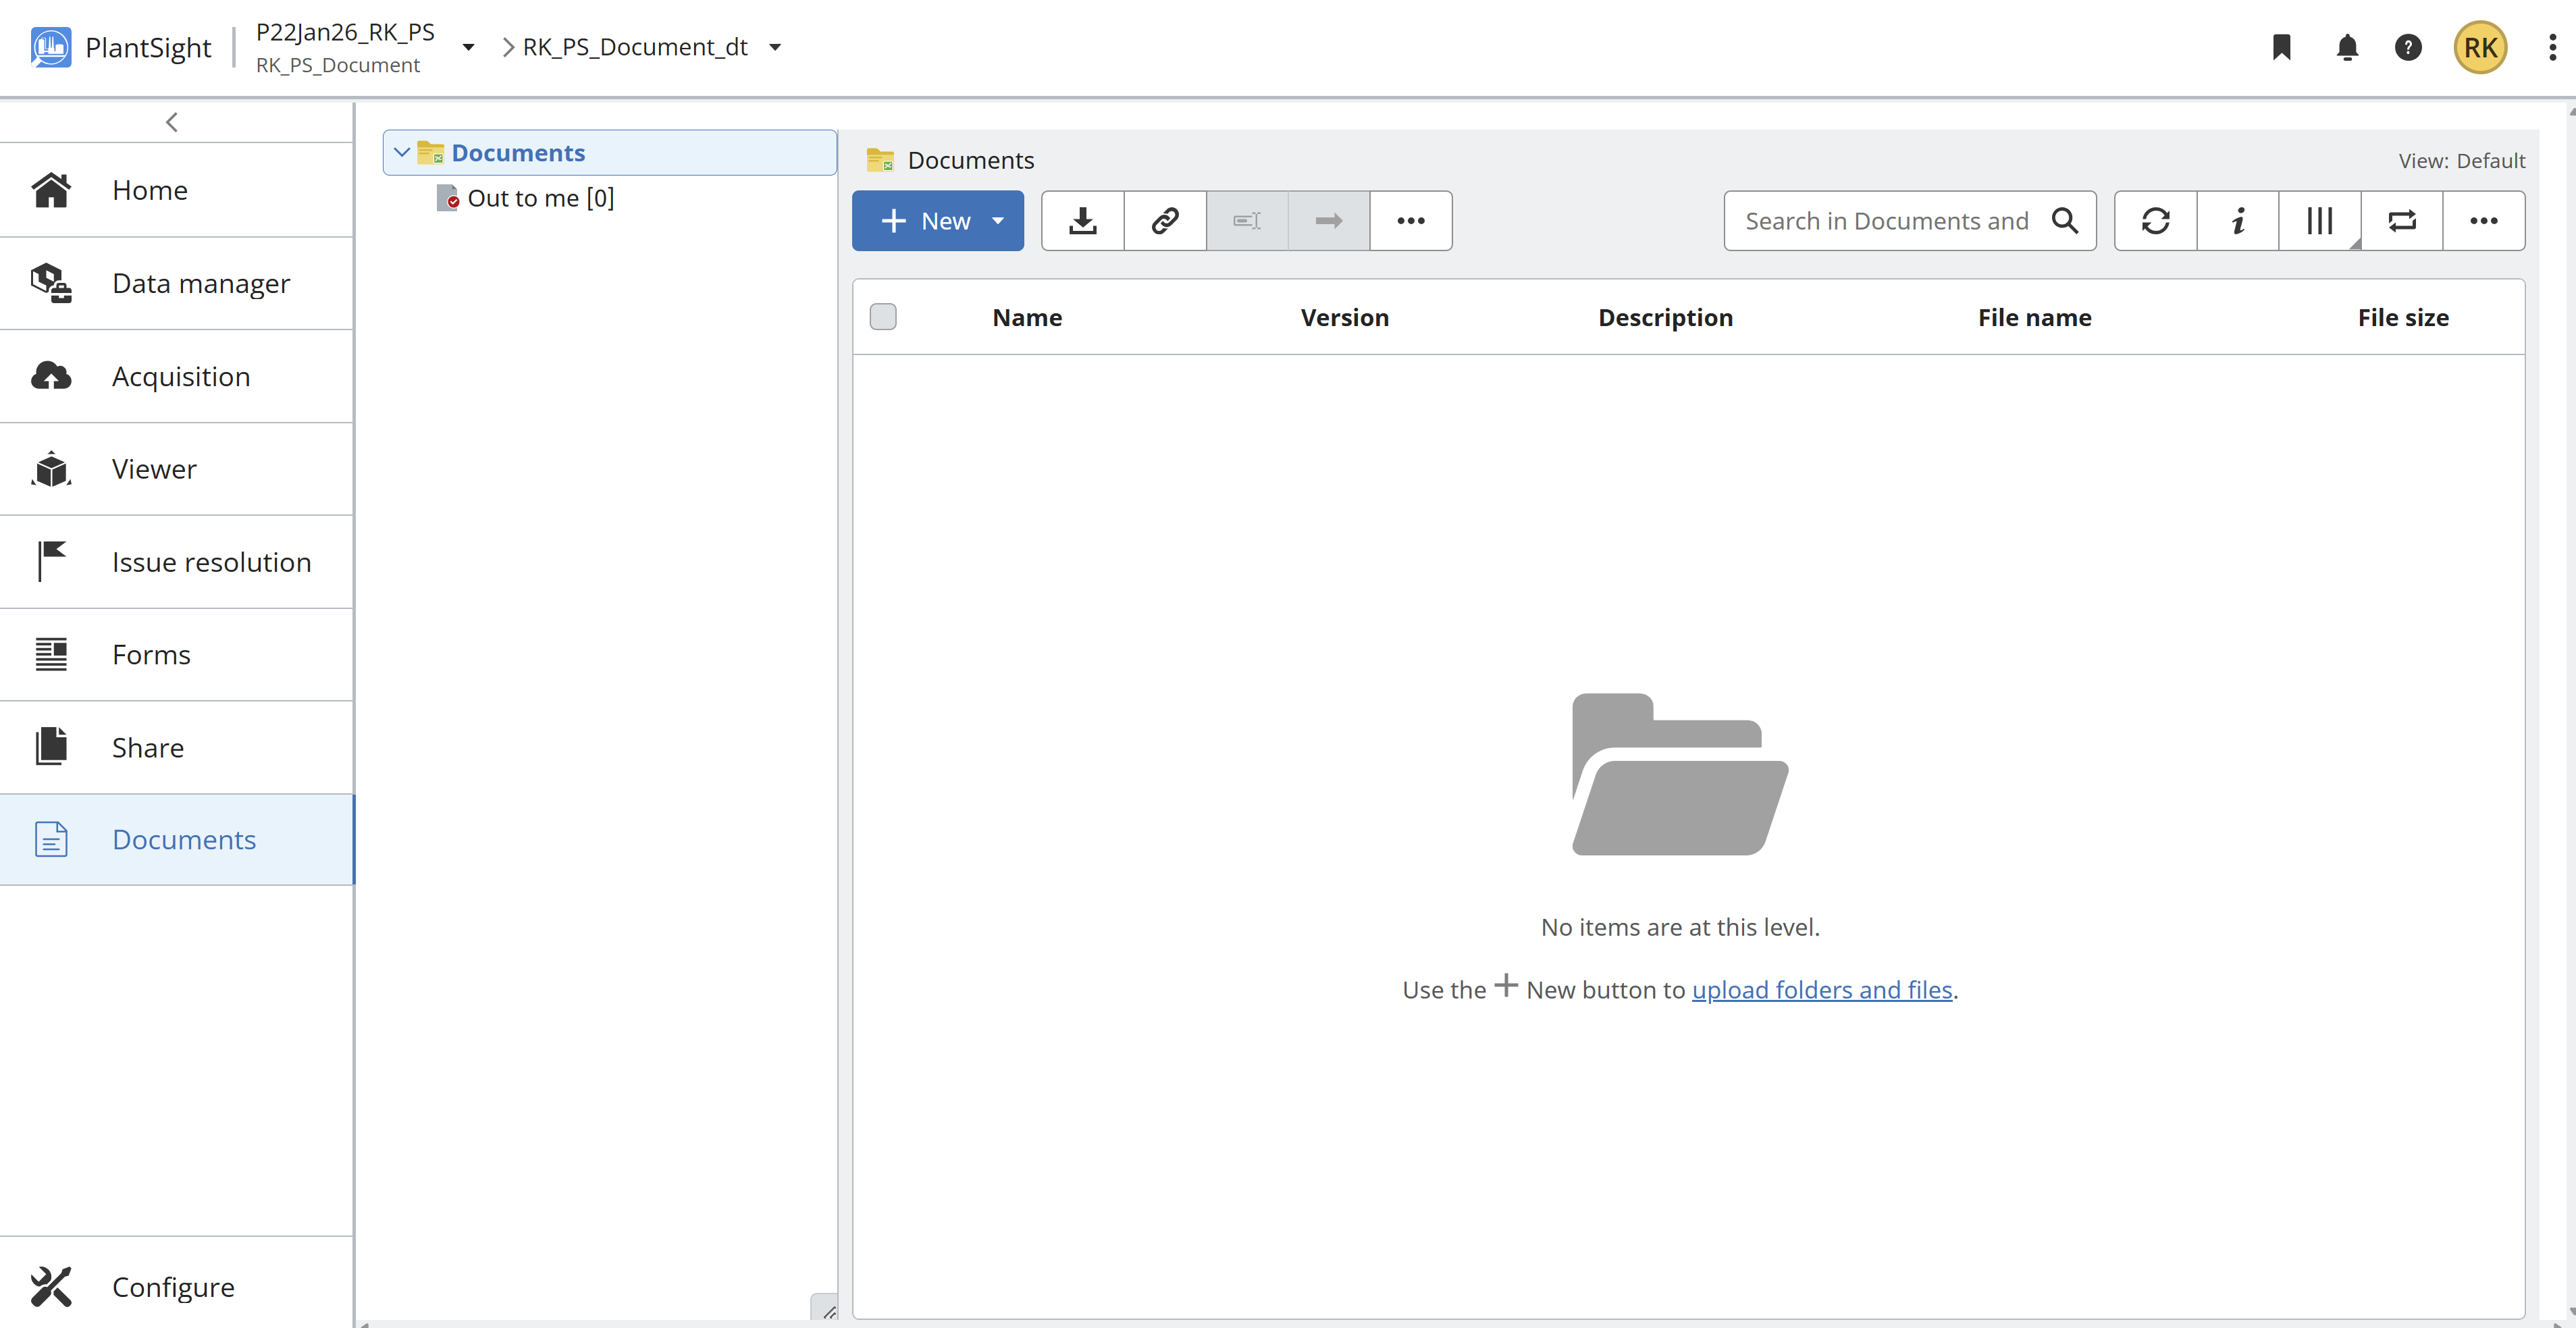Viewport: 2576px width, 1328px height.
Task: Click the download icon in toolbar
Action: (x=1082, y=221)
